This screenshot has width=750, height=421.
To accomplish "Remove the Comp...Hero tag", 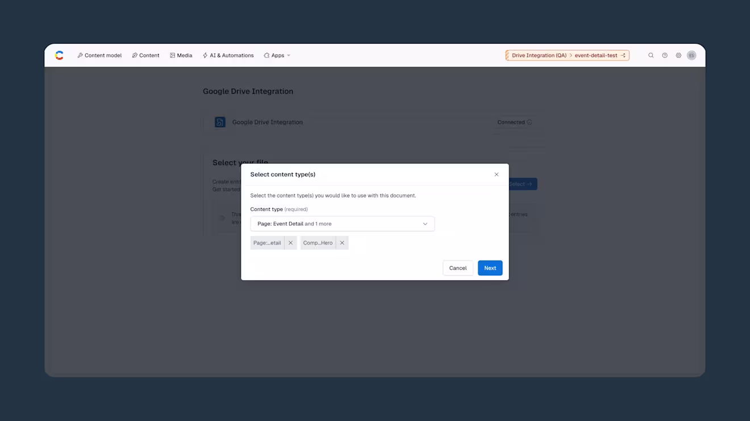I will [342, 243].
